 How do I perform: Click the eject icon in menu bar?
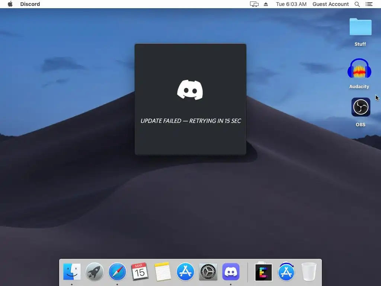tap(266, 4)
